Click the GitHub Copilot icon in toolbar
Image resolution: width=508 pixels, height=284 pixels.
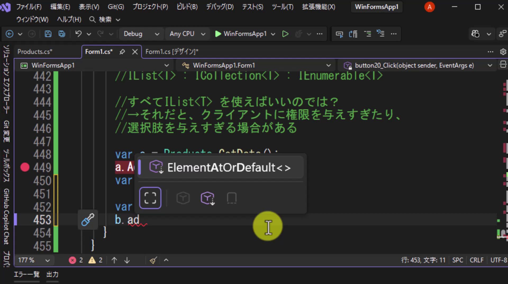475,34
